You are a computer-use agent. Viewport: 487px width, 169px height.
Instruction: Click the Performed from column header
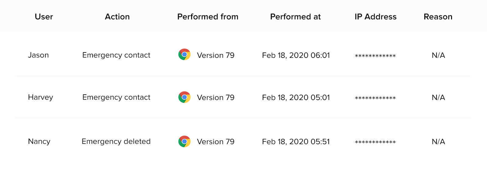(x=208, y=17)
